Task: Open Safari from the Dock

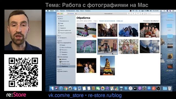Action: 61,89
